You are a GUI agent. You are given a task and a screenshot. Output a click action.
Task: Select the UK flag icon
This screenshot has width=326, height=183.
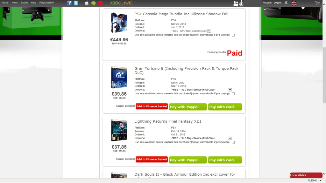point(294,3)
